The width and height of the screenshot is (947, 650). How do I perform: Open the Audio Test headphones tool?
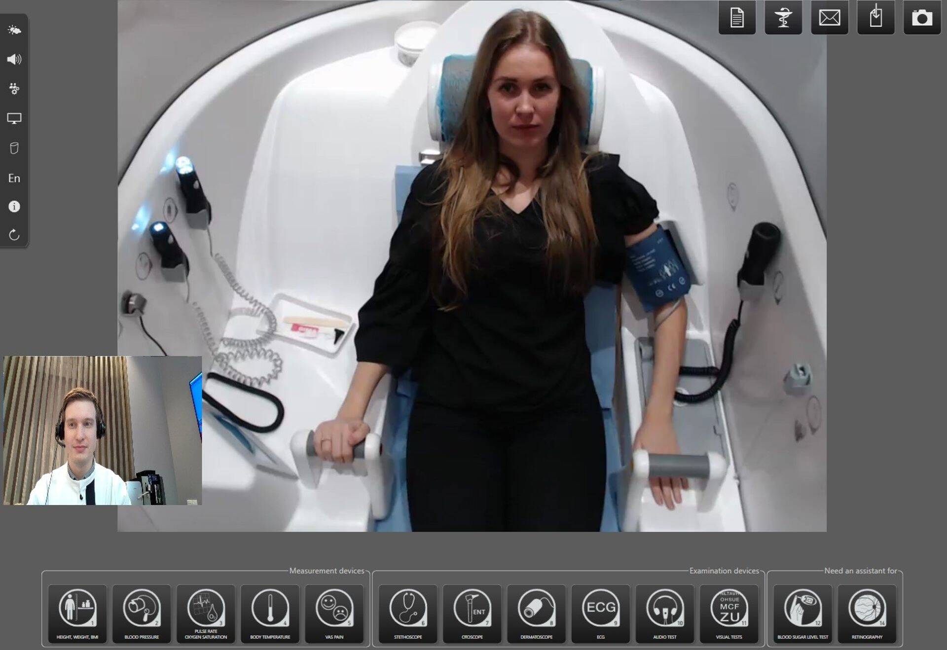pos(664,613)
